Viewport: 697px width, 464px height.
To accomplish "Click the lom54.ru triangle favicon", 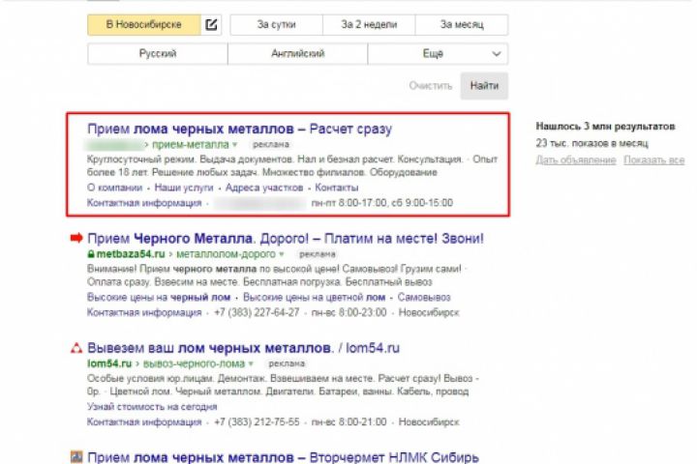I will click(x=76, y=348).
